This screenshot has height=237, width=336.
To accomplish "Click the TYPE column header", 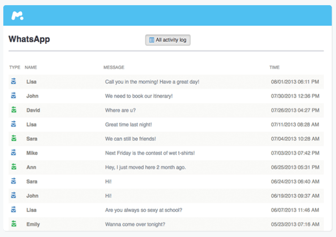I will [x=15, y=68].
